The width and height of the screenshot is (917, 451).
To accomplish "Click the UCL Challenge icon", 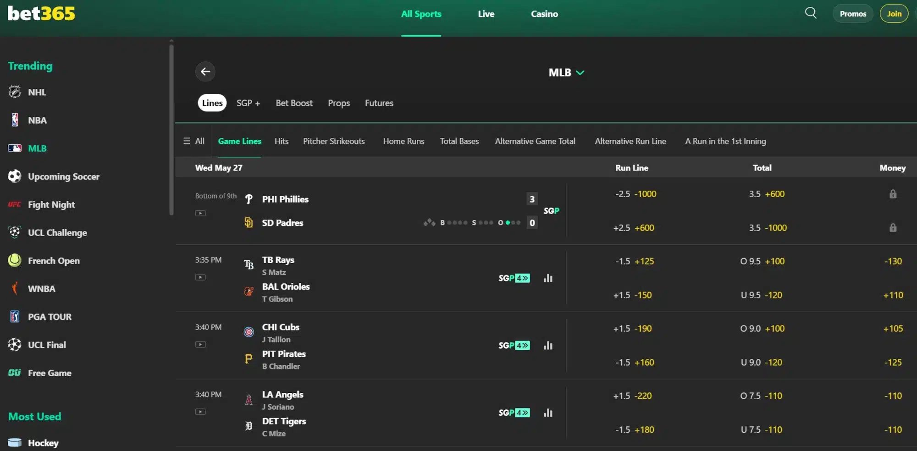I will pos(15,232).
